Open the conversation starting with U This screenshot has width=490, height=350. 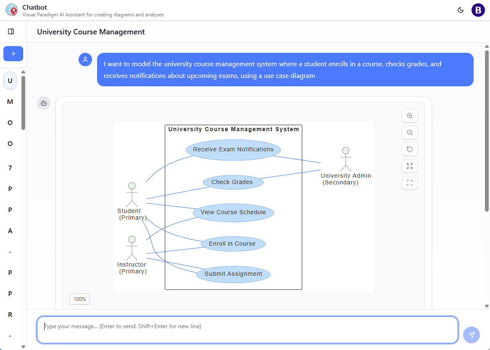coord(10,80)
